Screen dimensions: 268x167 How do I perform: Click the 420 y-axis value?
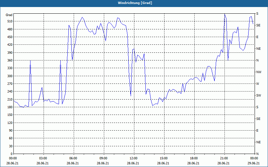pyautogui.click(x=10, y=45)
